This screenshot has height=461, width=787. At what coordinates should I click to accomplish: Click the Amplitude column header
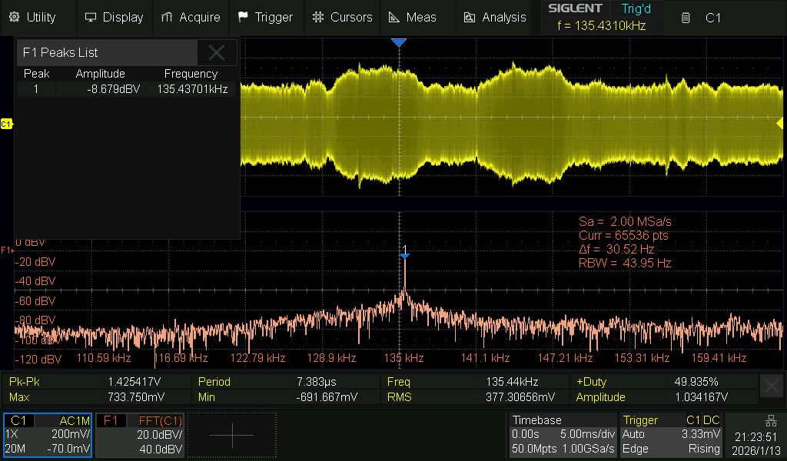(101, 74)
